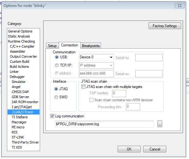This screenshot has height=159, width=189.
Task: Switch to the Breakpoints tab
Action: pyautogui.click(x=91, y=46)
